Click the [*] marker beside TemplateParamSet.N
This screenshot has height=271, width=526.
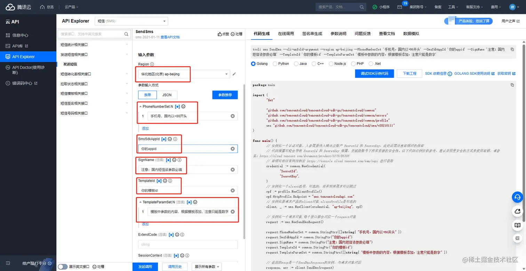coord(189,202)
